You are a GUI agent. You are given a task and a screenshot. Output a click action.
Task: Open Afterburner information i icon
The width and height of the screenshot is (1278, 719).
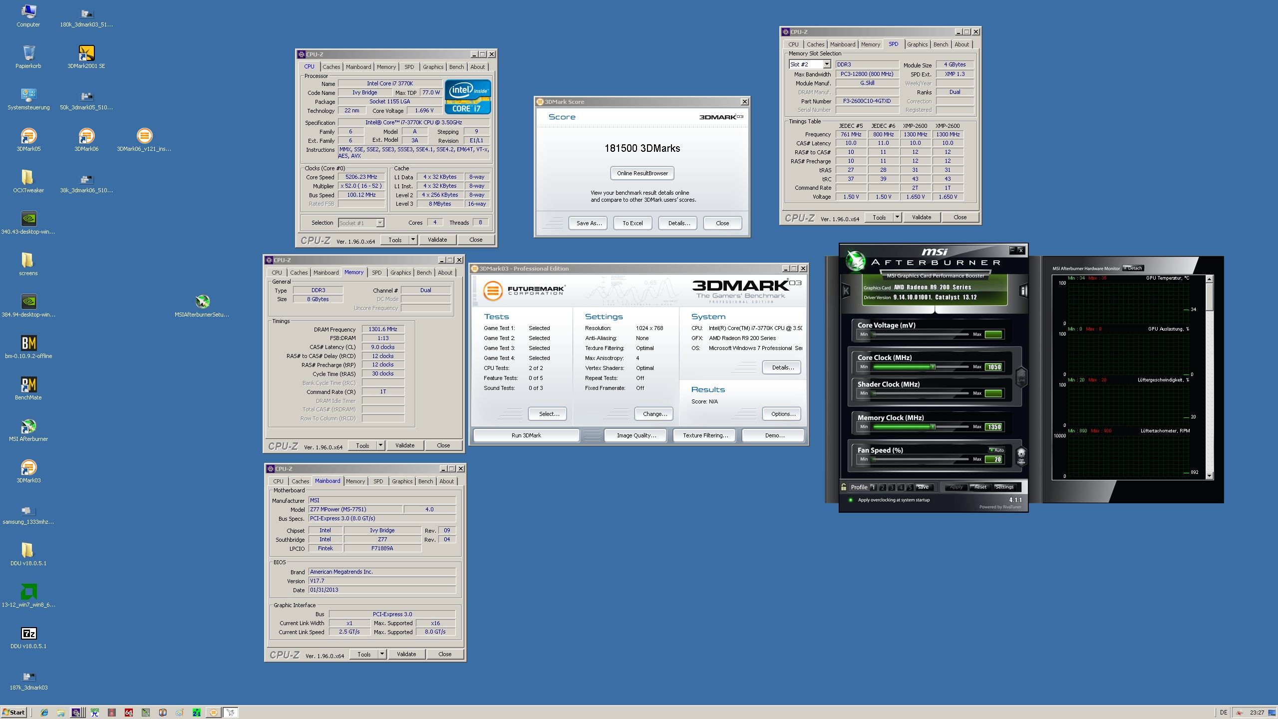1023,291
